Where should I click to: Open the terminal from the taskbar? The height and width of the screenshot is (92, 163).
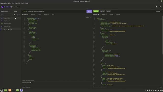pyautogui.click(x=13, y=90)
